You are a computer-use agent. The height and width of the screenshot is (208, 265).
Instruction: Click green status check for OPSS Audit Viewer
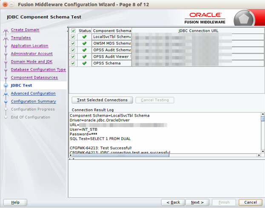[x=84, y=56]
